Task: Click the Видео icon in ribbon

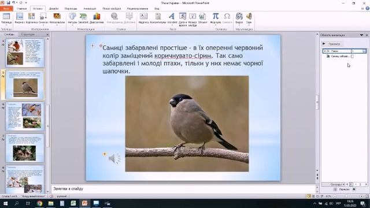Action: pyautogui.click(x=239, y=17)
